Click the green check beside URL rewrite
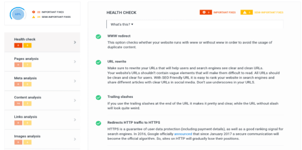The height and width of the screenshot is (150, 302). tap(98, 62)
